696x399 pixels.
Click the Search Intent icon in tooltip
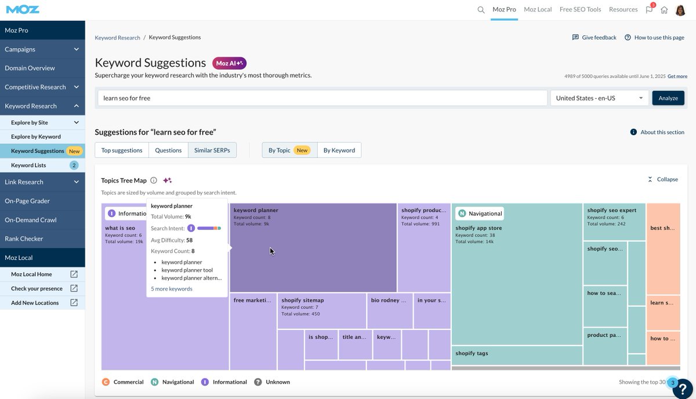pyautogui.click(x=191, y=228)
